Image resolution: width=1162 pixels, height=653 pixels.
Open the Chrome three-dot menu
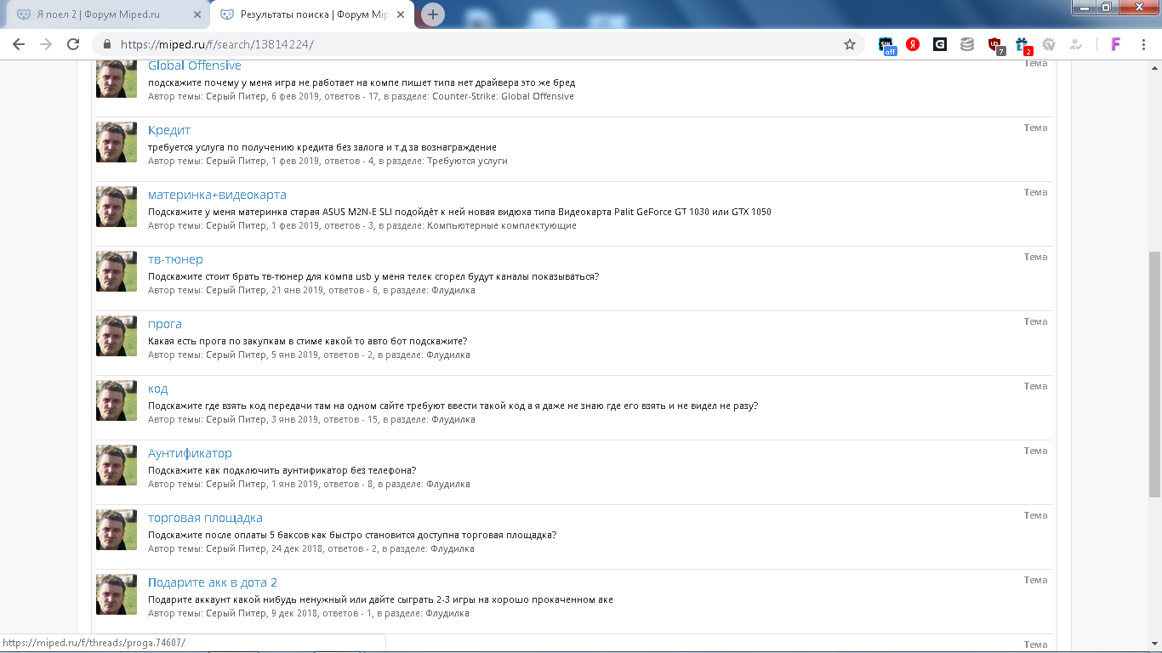click(x=1143, y=44)
